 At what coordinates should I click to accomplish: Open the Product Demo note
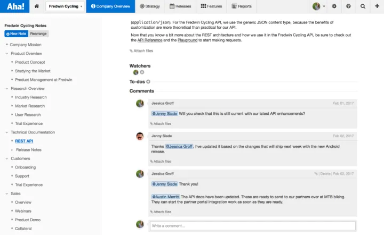28,220
